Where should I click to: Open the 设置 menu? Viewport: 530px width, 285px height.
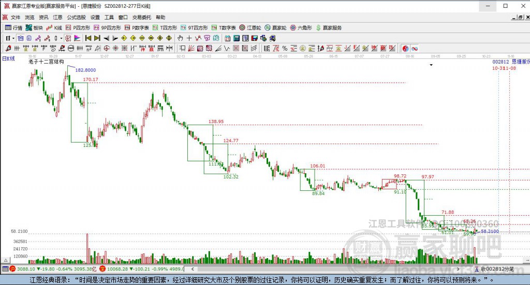(x=95, y=17)
